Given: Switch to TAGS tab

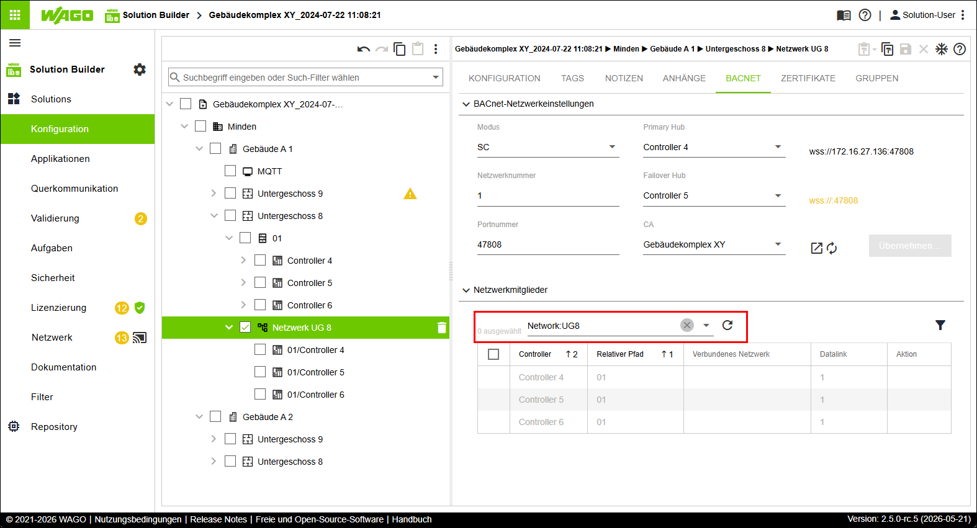Looking at the screenshot, I should (572, 78).
